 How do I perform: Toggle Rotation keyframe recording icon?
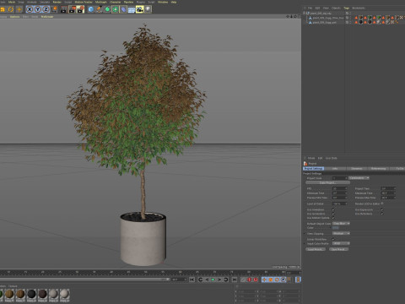point(277,280)
